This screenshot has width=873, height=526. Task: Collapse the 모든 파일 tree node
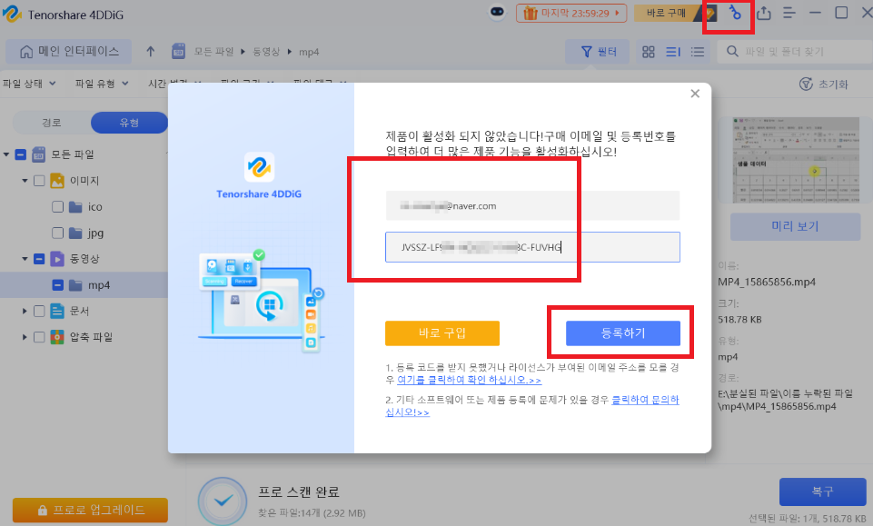[x=6, y=154]
